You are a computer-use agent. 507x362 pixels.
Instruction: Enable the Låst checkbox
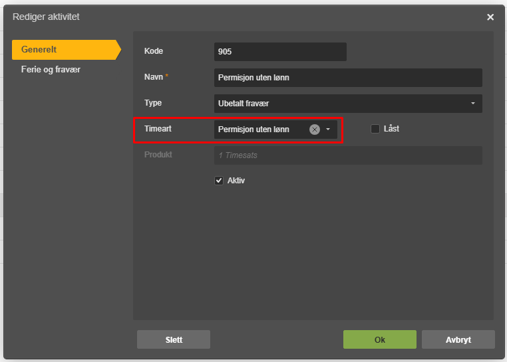tap(375, 129)
